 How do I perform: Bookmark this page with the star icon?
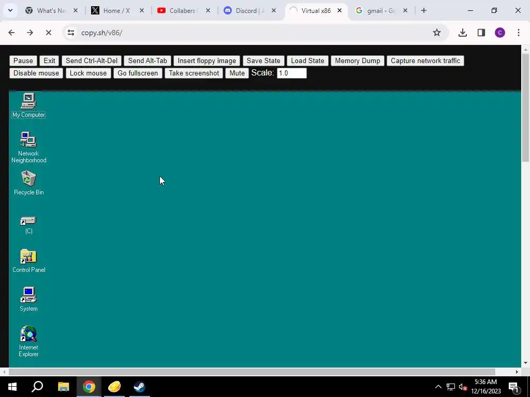pos(437,33)
